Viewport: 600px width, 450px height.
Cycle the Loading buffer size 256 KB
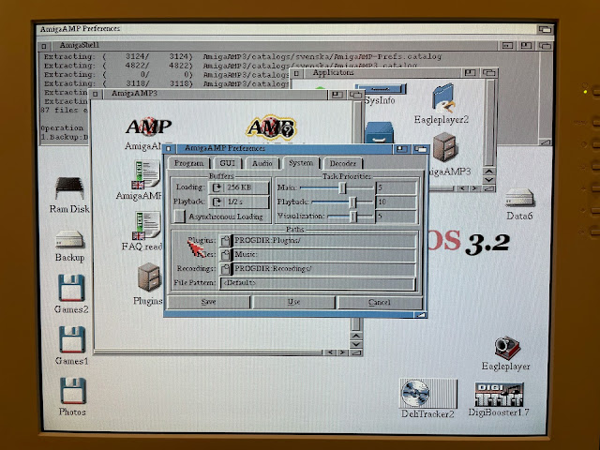(x=239, y=187)
